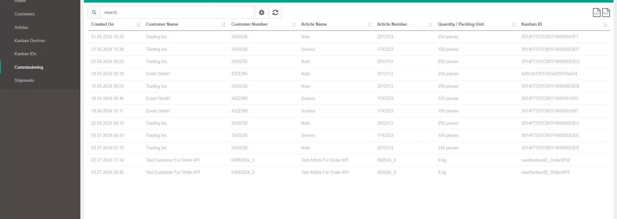Select row dated 18.06.2024 08:46
Viewport: 617px width, 219px height.
[349, 99]
